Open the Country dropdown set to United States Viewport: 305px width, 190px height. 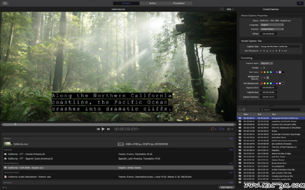272,29
